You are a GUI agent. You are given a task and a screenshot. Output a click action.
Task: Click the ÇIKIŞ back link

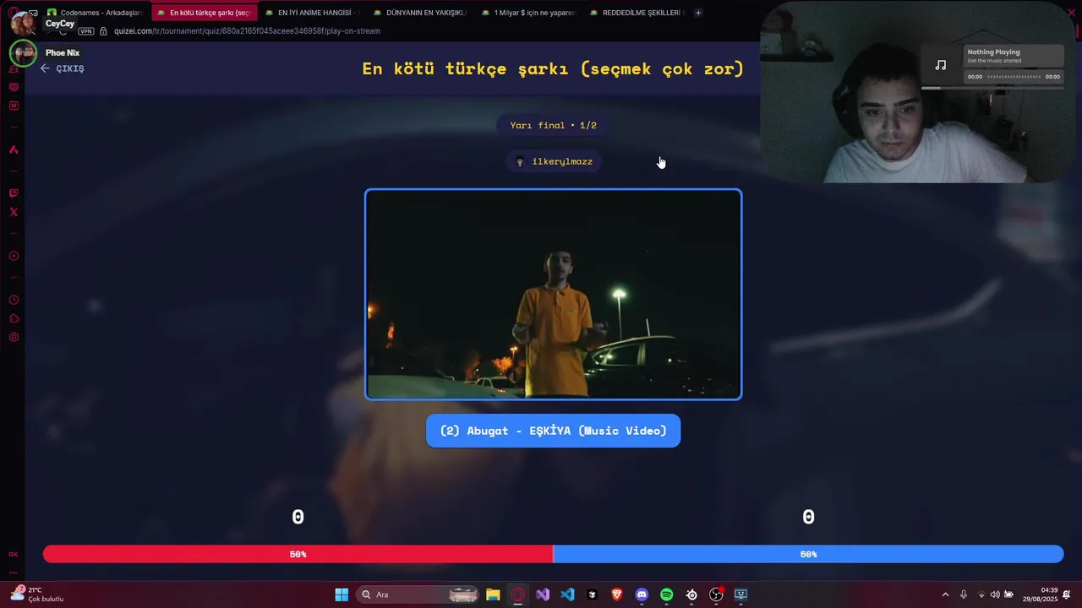63,68
